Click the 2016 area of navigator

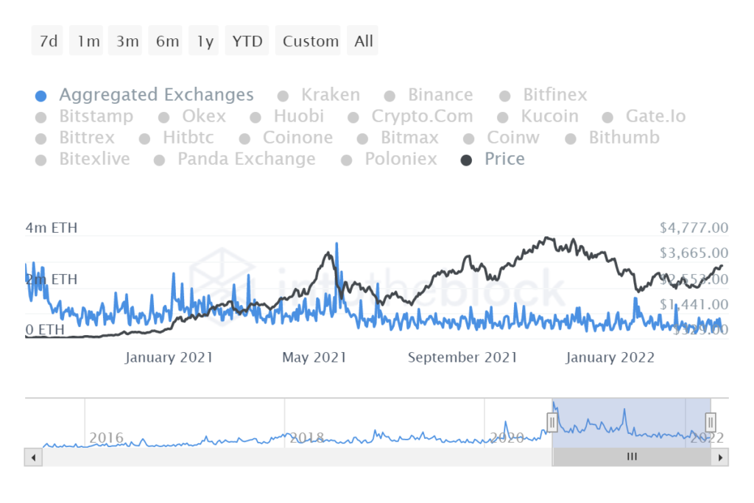click(106, 437)
